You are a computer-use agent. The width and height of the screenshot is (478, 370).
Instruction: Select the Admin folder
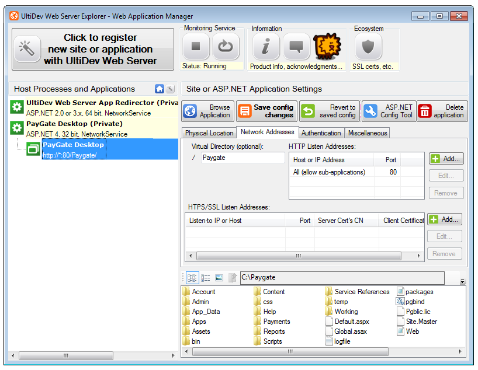(x=196, y=302)
